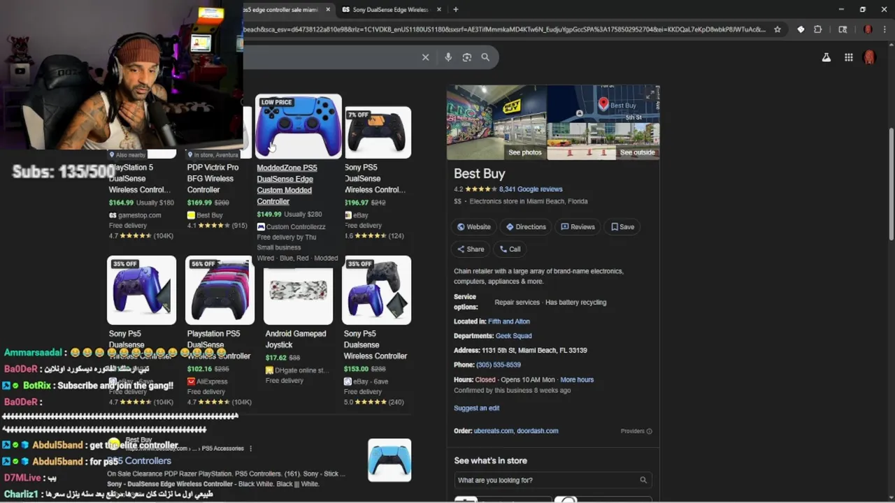Switch to 'ps5 edge controller sale miami' tab
The width and height of the screenshot is (895, 503).
[282, 10]
